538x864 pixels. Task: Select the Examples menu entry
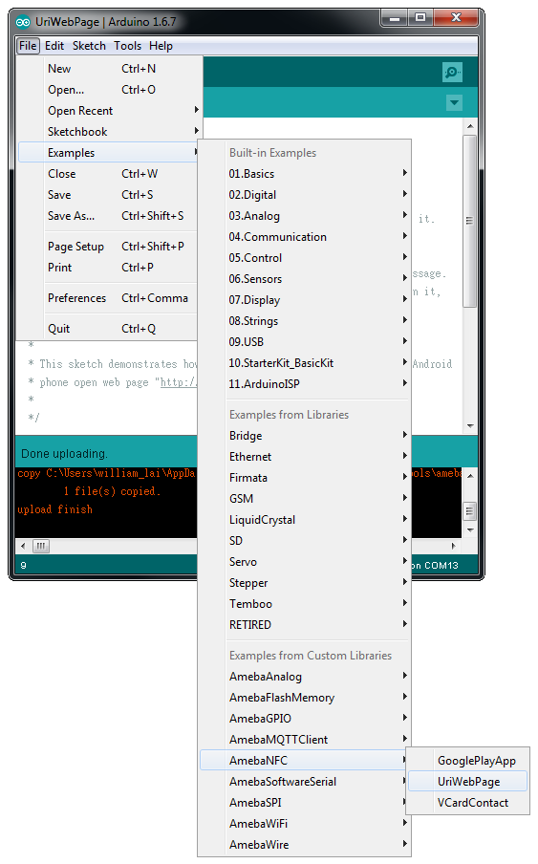[109, 153]
